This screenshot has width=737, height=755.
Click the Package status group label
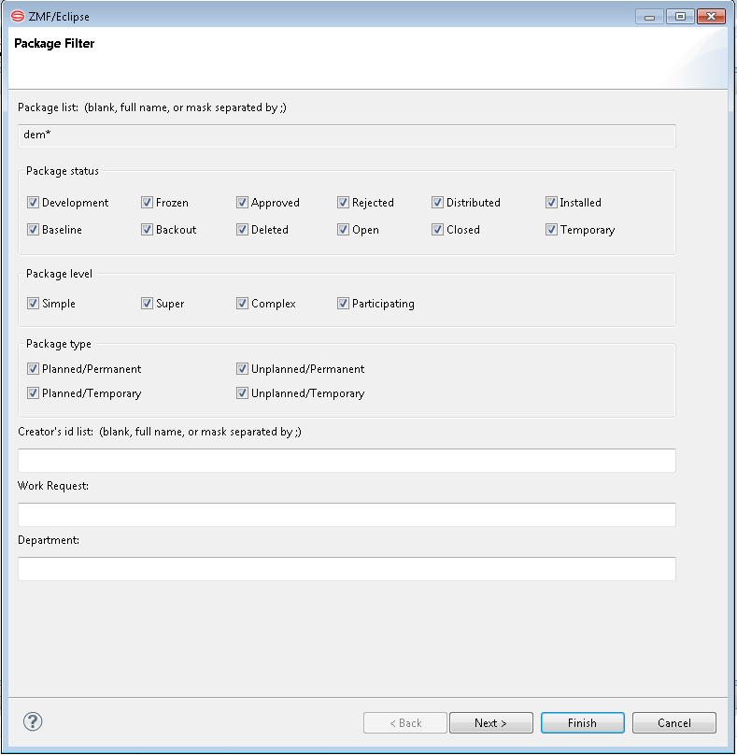[x=63, y=171]
